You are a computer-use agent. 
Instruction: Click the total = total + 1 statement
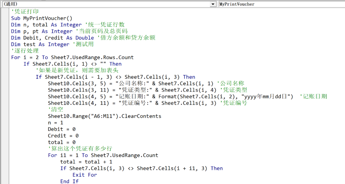point(86,162)
